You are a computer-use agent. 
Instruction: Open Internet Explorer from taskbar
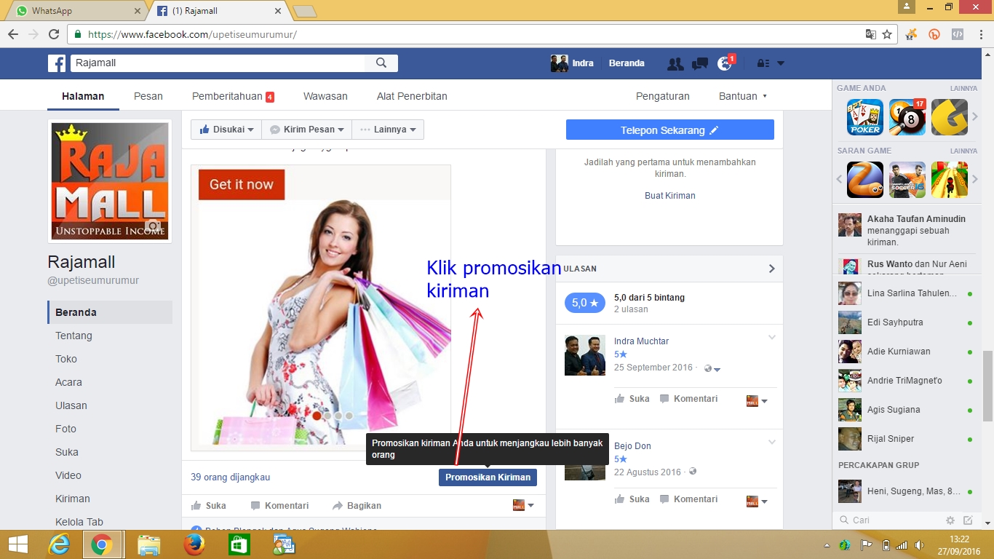point(59,544)
